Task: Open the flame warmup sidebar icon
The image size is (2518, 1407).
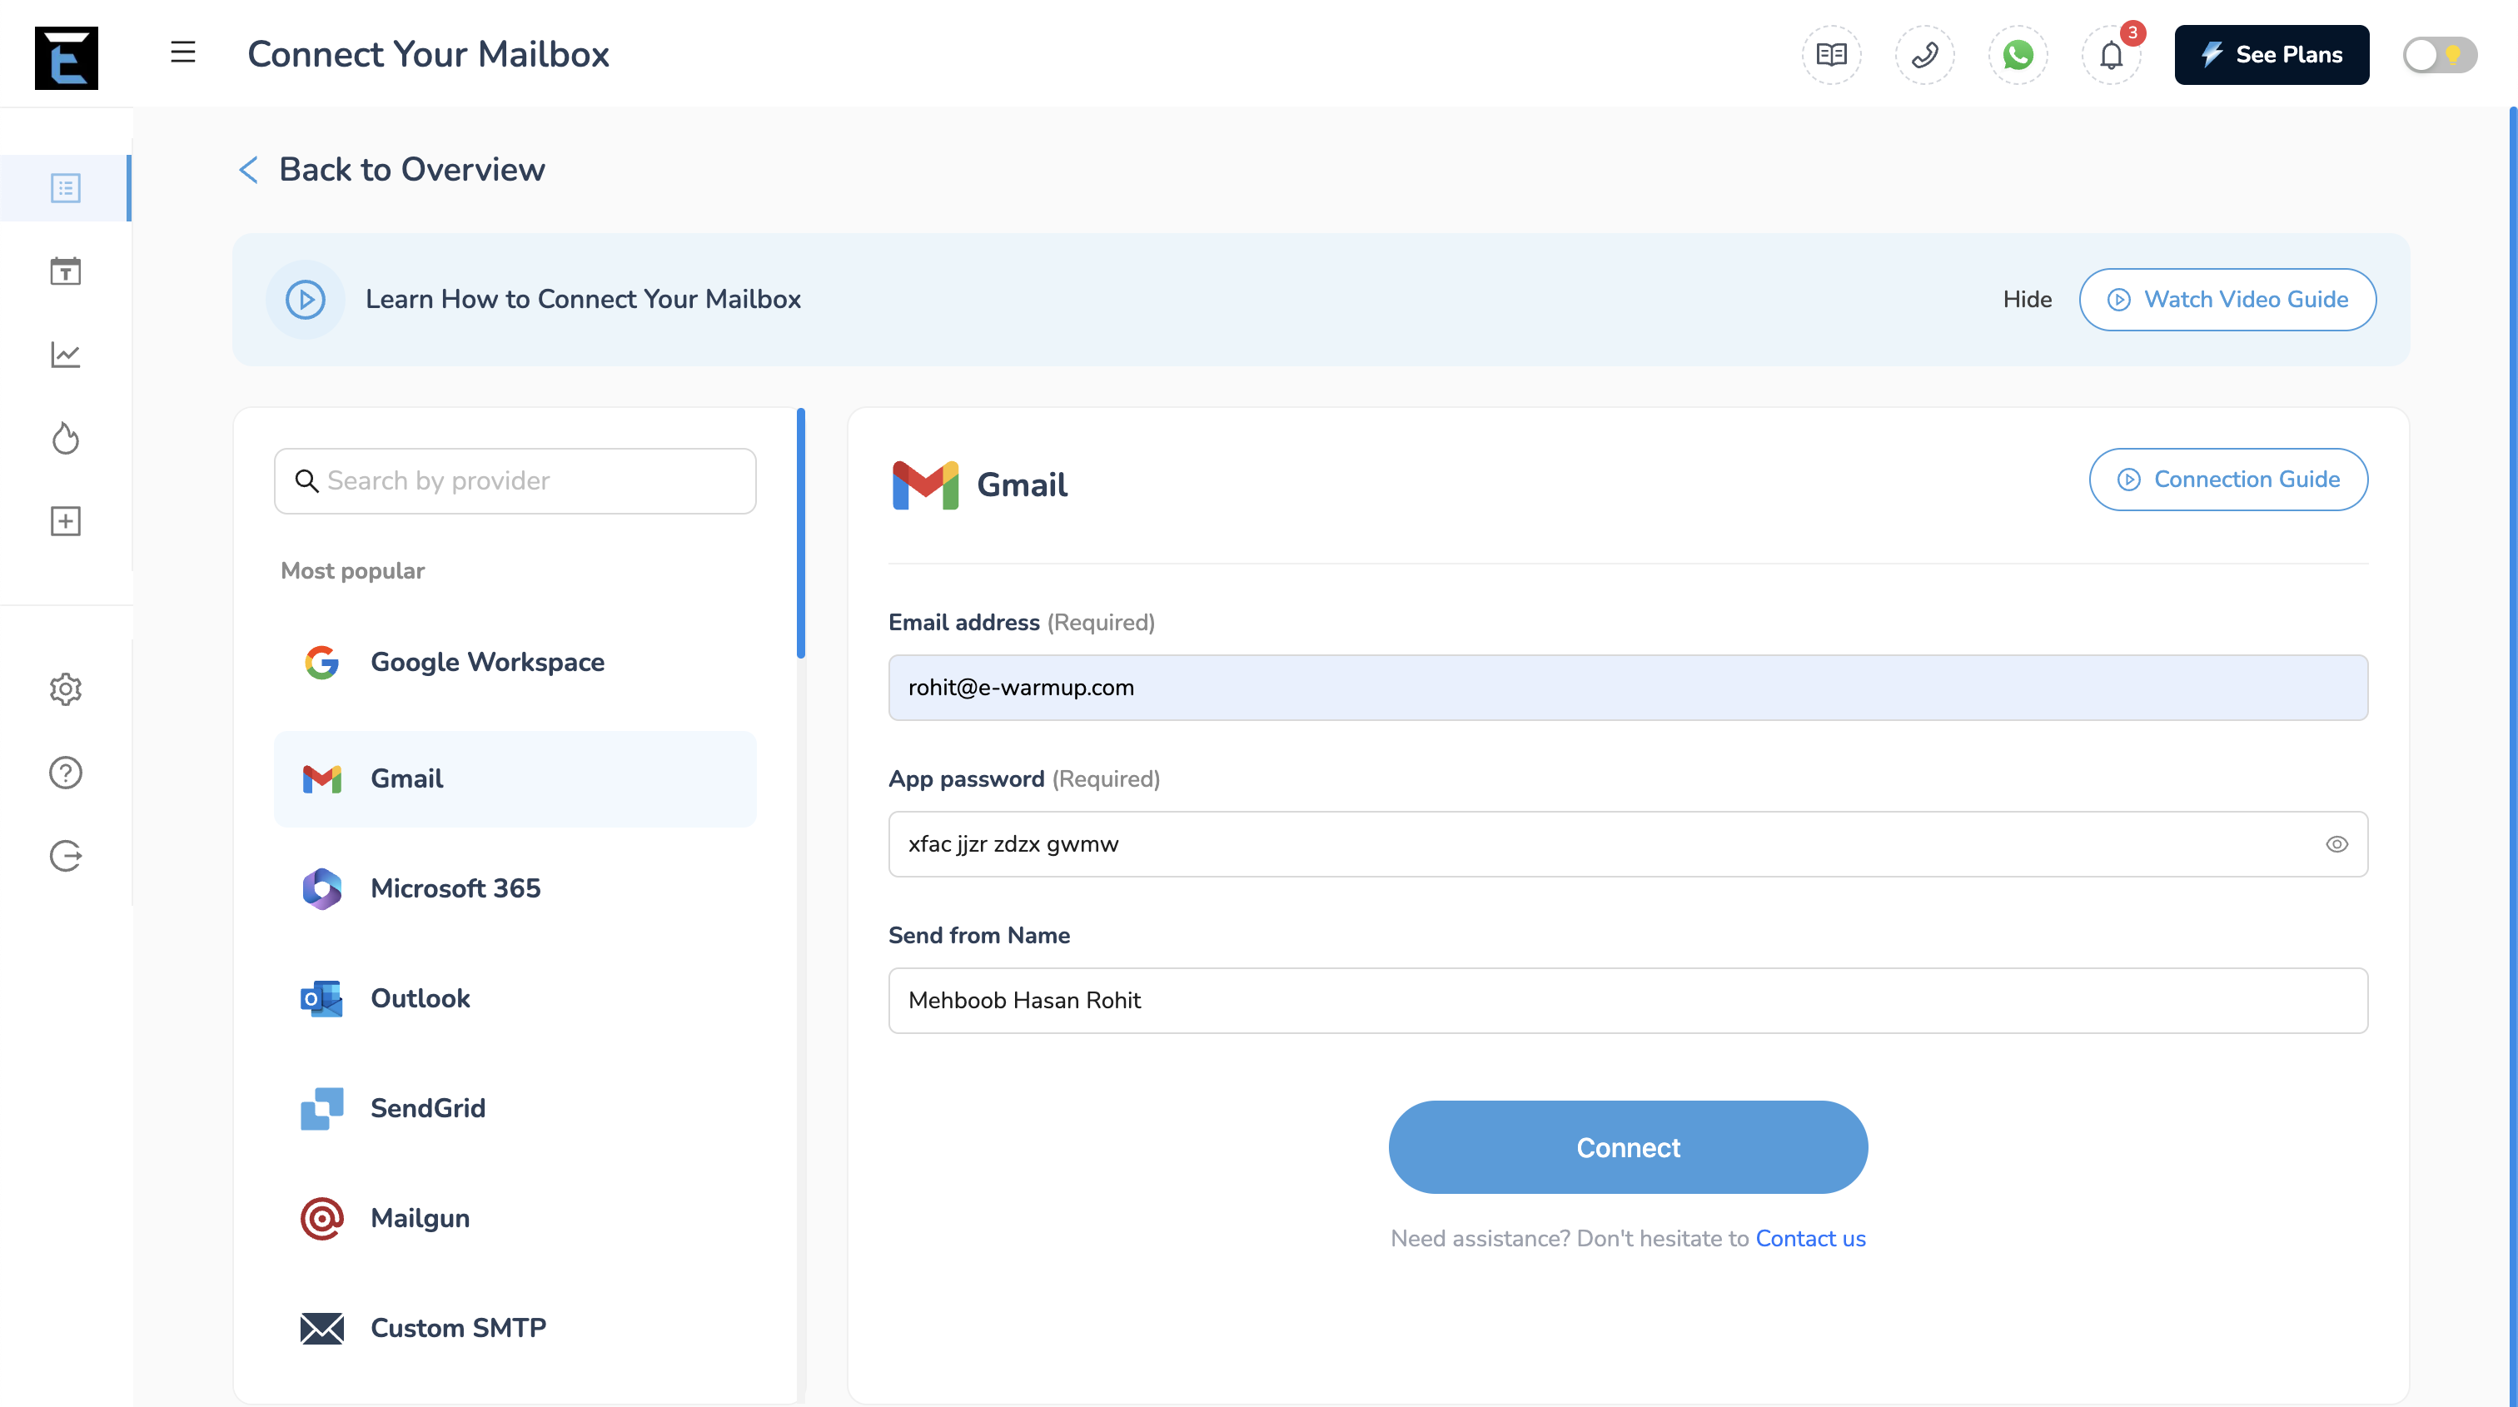Action: click(66, 438)
